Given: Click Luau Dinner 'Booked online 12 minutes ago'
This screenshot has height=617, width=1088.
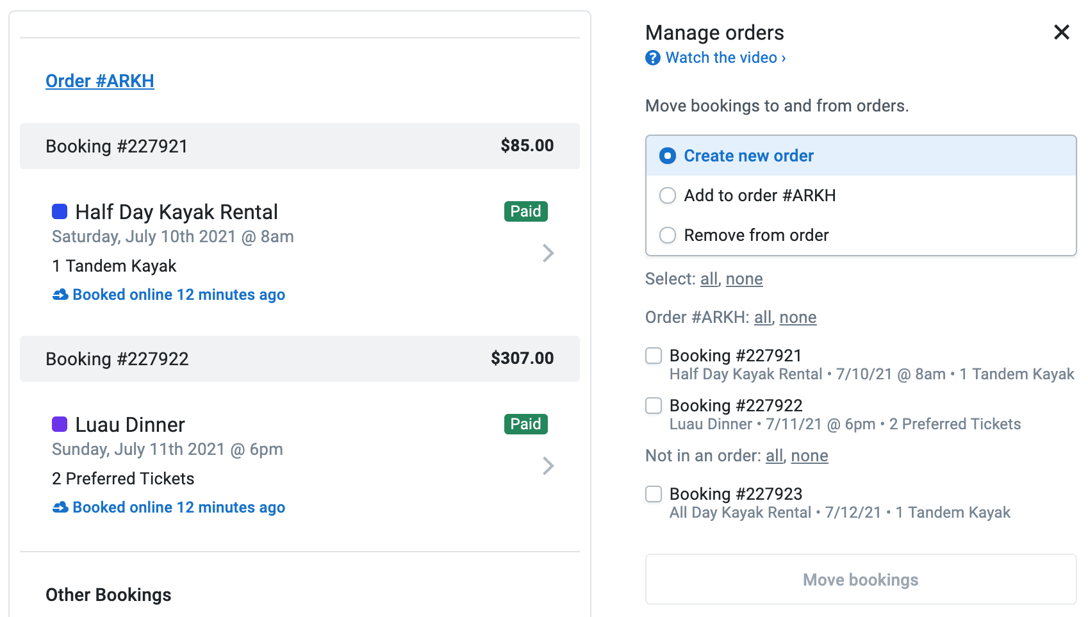Looking at the screenshot, I should [179, 507].
